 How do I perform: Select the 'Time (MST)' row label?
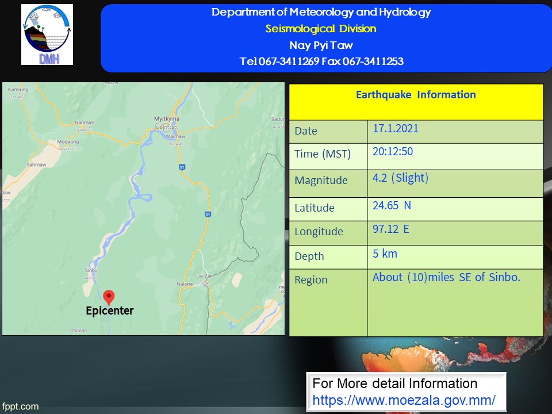[x=323, y=154]
